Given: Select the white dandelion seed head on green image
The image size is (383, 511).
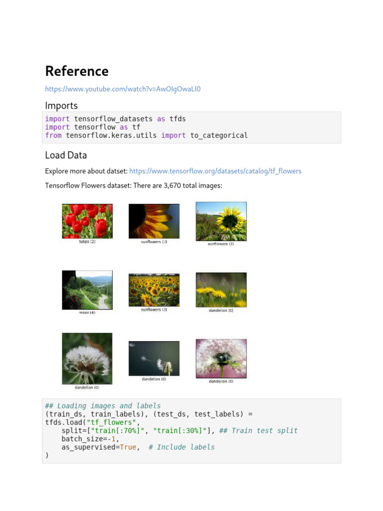Looking at the screenshot, I should pos(87,358).
